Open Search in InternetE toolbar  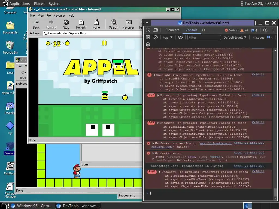coord(114,24)
